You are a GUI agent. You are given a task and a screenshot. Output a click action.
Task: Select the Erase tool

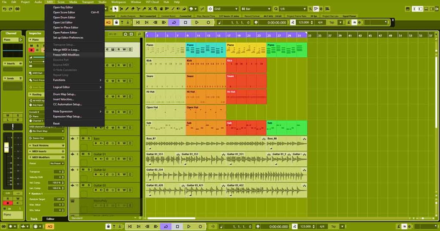pyautogui.click(x=133, y=9)
